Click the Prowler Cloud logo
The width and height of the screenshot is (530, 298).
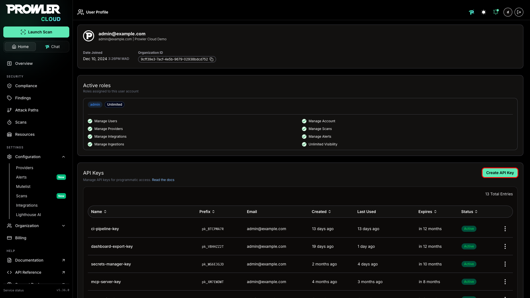click(33, 13)
